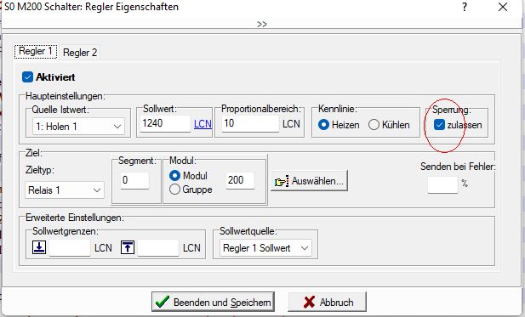
Task: Select Kühlen Kennlinie
Action: 374,125
